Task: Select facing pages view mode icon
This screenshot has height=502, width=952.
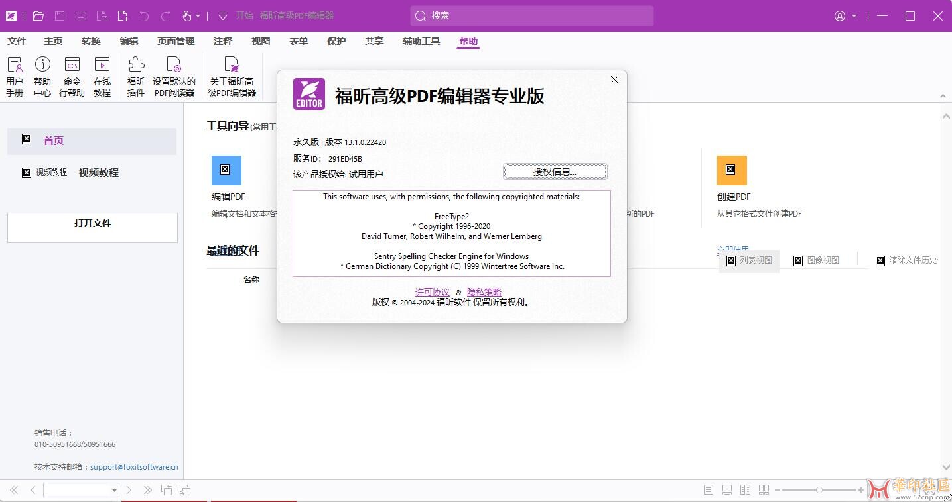Action: point(746,490)
